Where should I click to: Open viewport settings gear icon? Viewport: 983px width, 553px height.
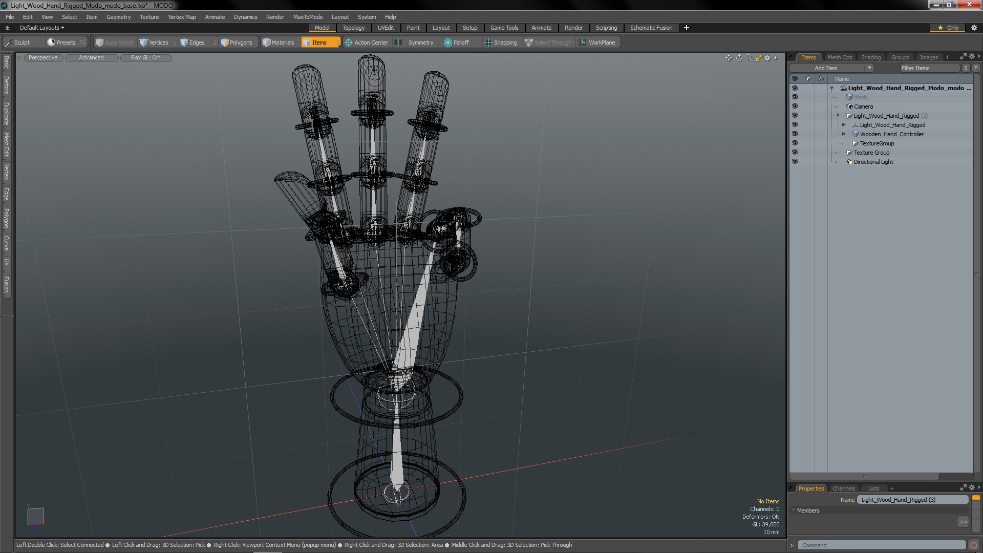tap(767, 58)
